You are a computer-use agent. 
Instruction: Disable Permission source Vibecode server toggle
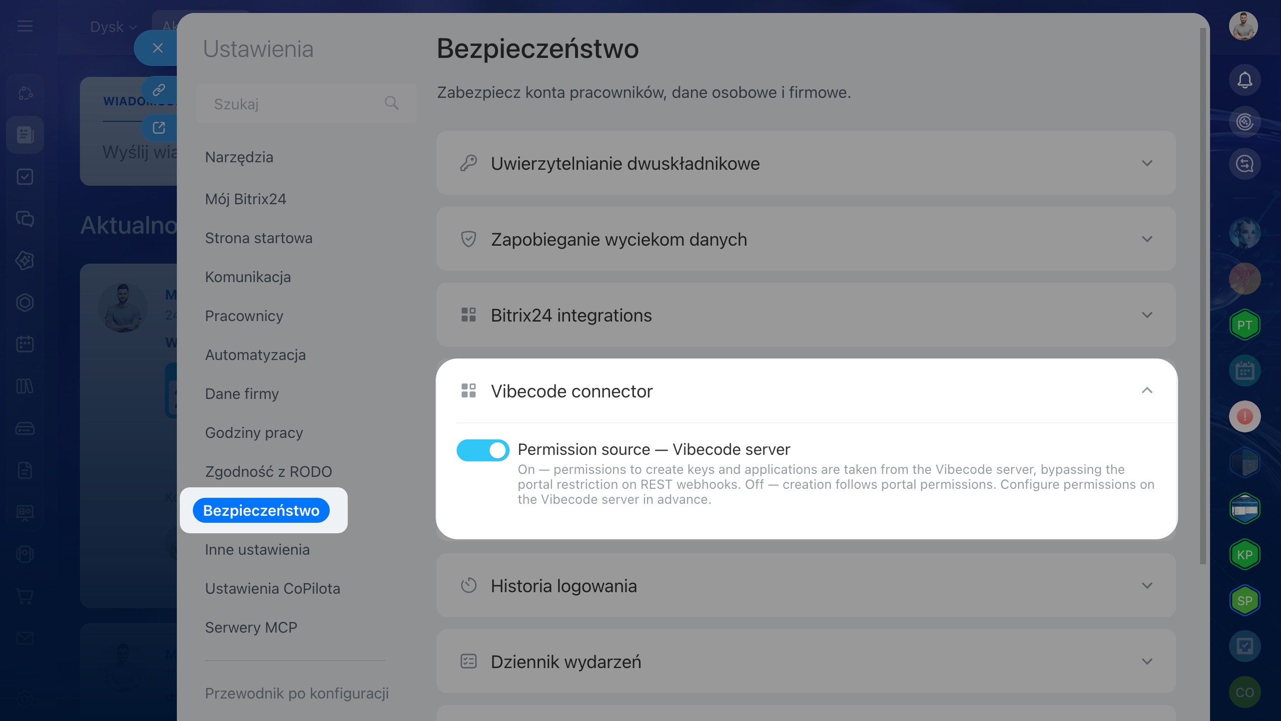click(x=483, y=450)
